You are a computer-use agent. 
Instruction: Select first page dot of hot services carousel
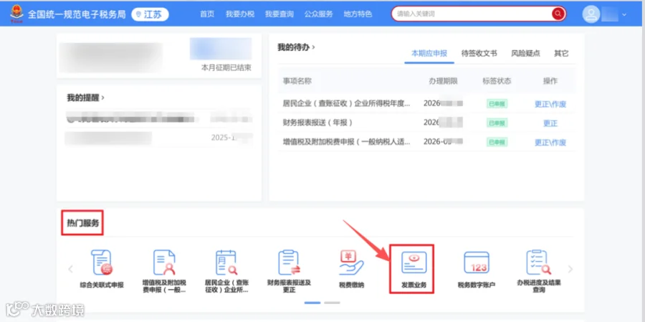click(x=312, y=303)
